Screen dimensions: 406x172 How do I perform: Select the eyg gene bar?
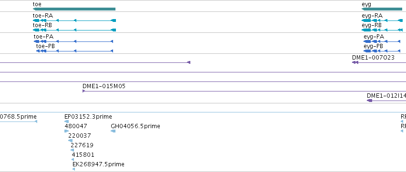click(x=382, y=9)
